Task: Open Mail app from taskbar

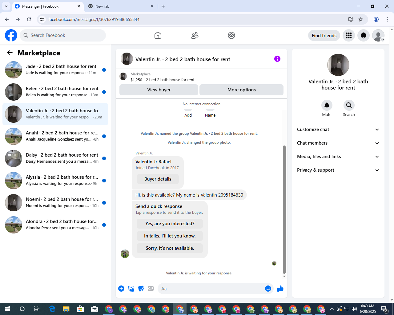Action: pos(94,309)
